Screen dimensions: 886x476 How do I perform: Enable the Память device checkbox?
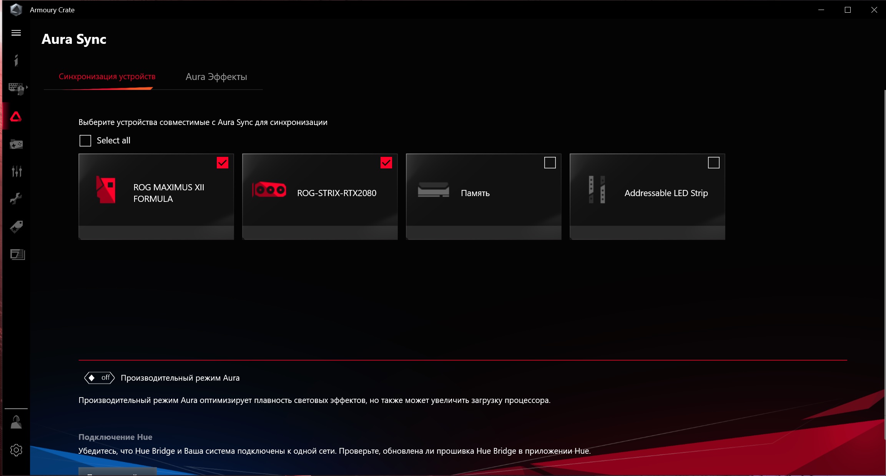click(550, 163)
